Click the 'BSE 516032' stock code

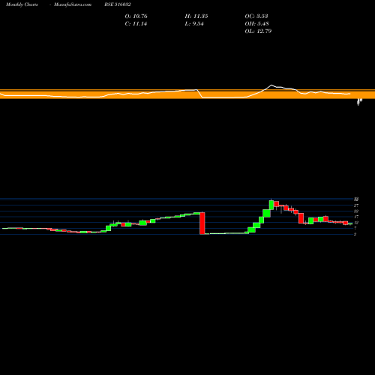(x=118, y=4)
